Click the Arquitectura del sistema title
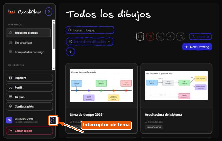 coord(163,114)
